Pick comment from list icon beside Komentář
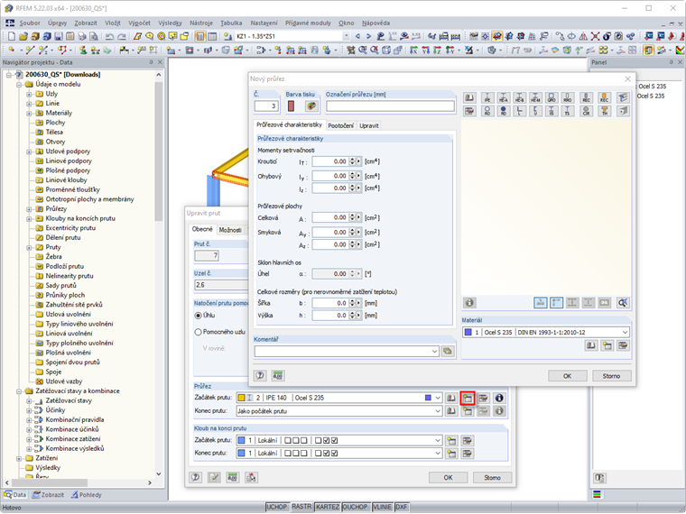 [x=448, y=351]
